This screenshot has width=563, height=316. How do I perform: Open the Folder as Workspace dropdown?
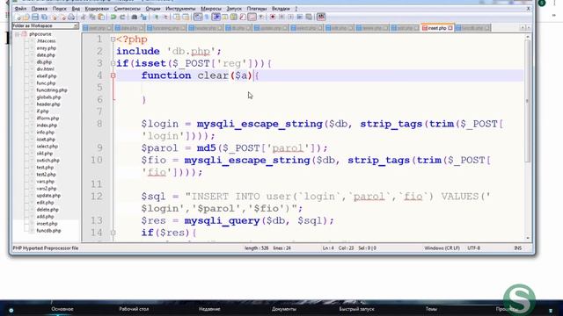(76, 25)
